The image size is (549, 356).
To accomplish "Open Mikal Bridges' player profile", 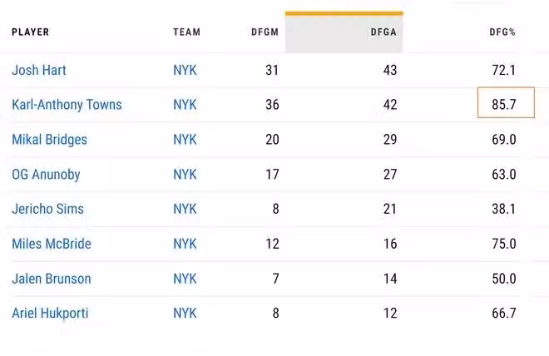I will point(49,140).
